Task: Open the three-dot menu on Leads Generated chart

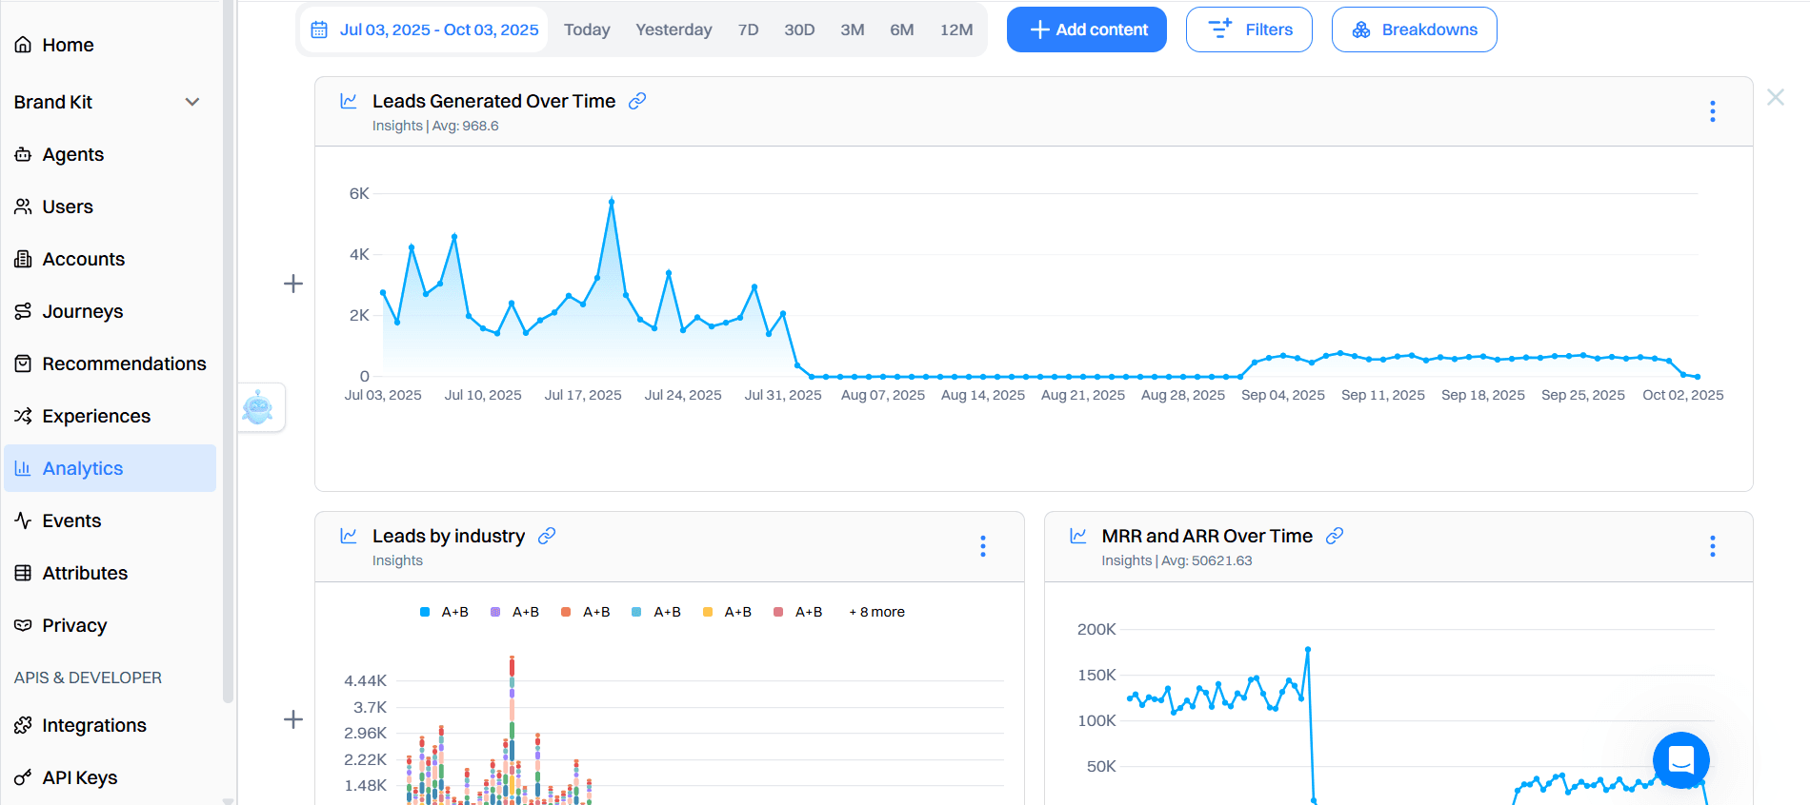Action: click(1712, 111)
